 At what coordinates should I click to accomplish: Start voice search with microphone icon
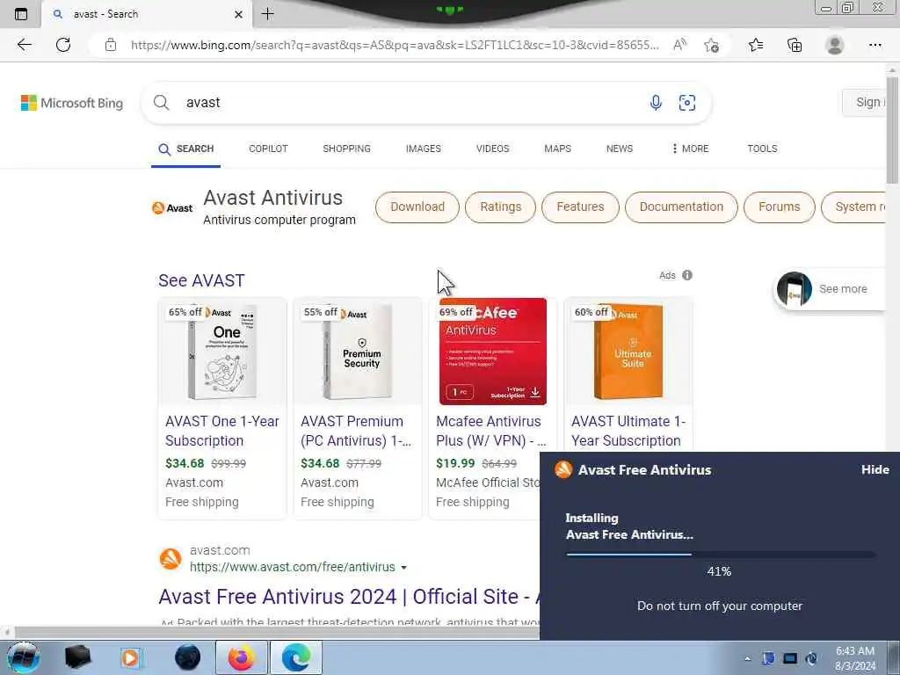pyautogui.click(x=656, y=103)
